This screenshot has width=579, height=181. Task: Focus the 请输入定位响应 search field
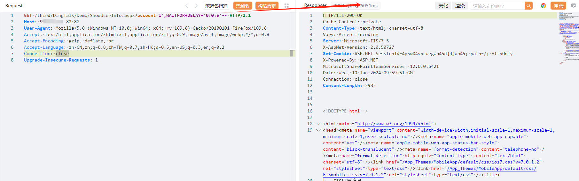[x=497, y=6]
